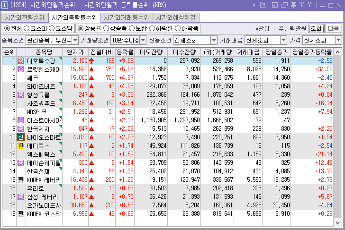The width and height of the screenshot is (345, 230).
Task: Switch to 시간외잔량순위 tab
Action: pyautogui.click(x=25, y=17)
